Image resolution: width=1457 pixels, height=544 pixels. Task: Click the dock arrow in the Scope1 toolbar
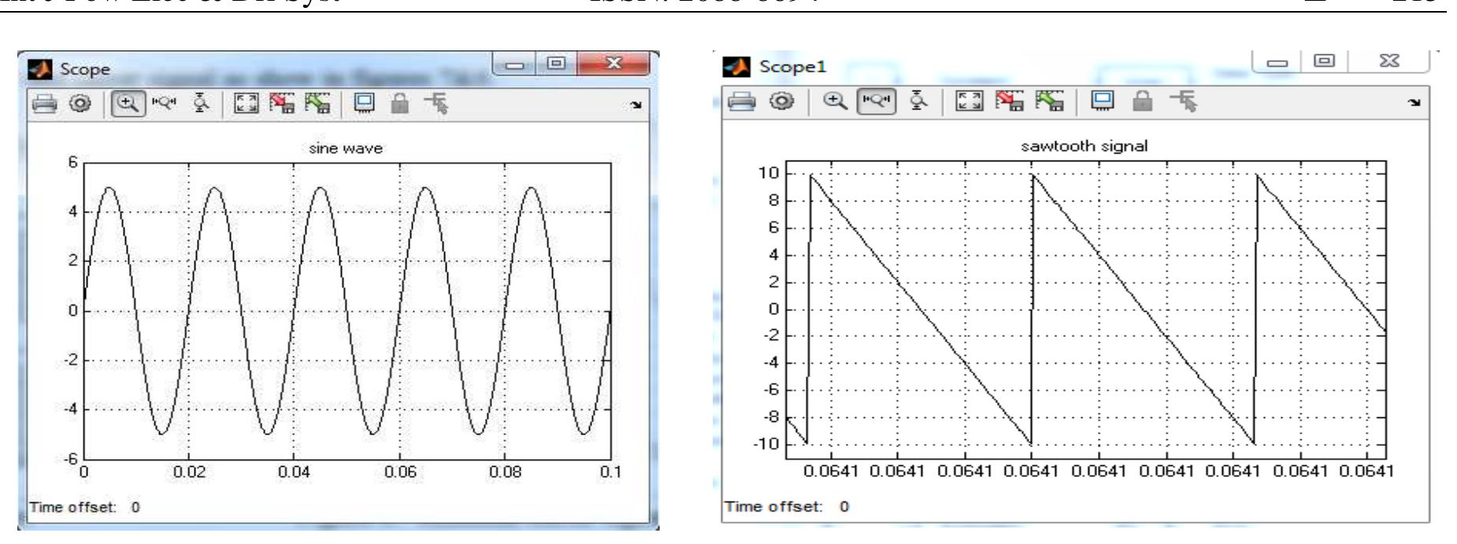[1414, 101]
